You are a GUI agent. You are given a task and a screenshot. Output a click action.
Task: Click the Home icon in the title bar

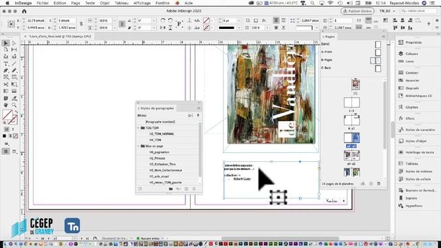pos(24,11)
